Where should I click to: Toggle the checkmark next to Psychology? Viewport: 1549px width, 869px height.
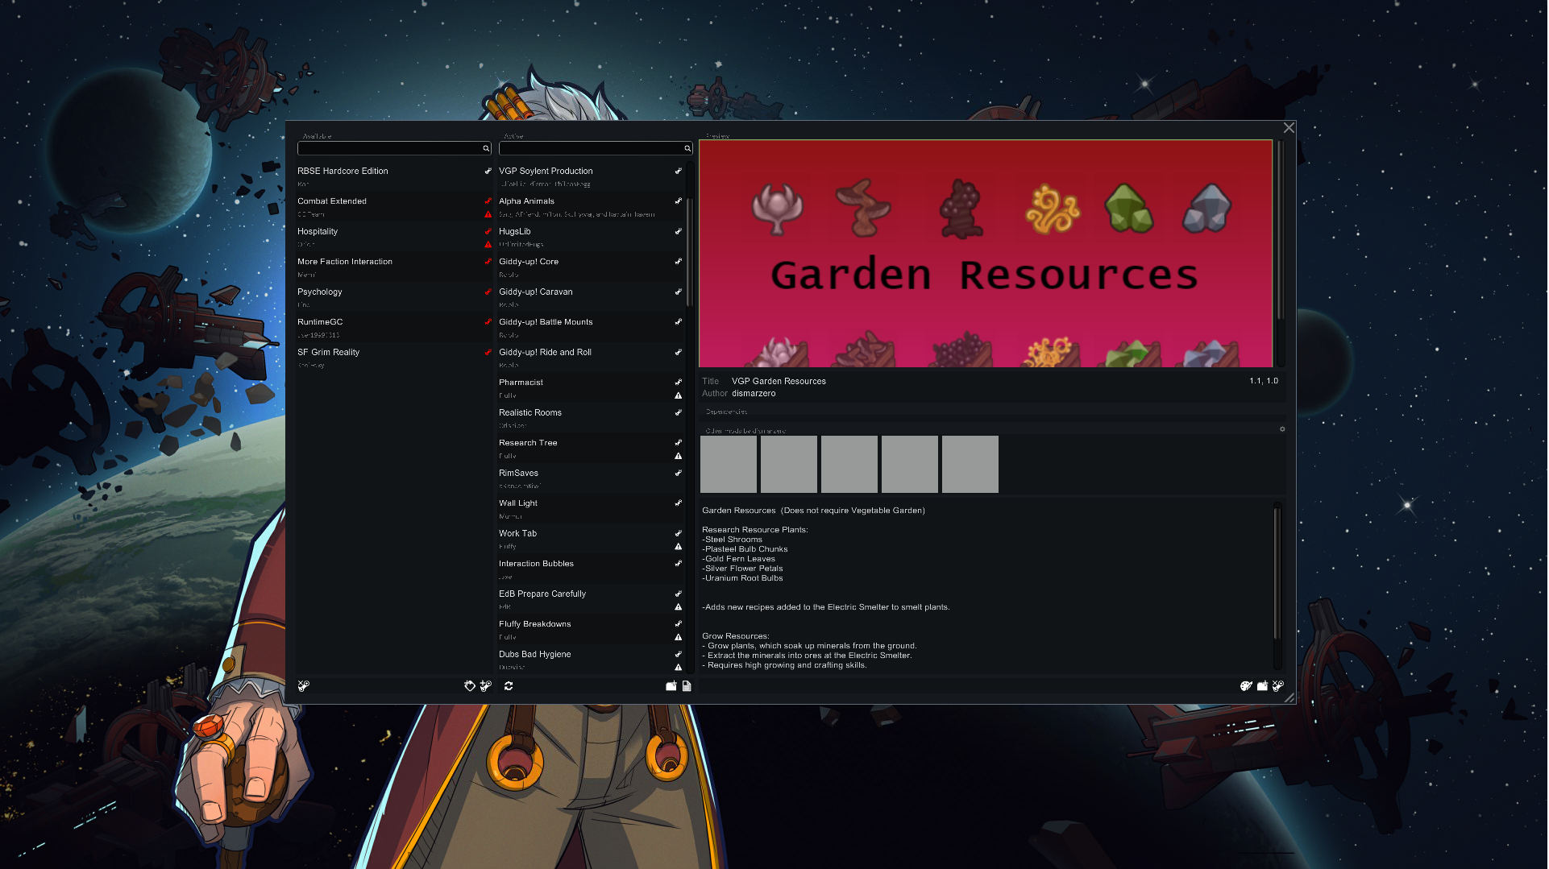coord(488,292)
